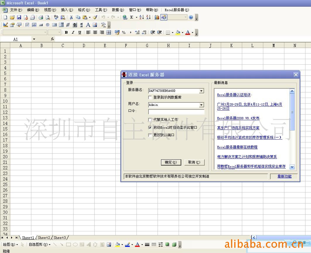Open Excel服务器认证培训 link
Image resolution: width=311 pixels, height=253 pixels.
(x=234, y=95)
